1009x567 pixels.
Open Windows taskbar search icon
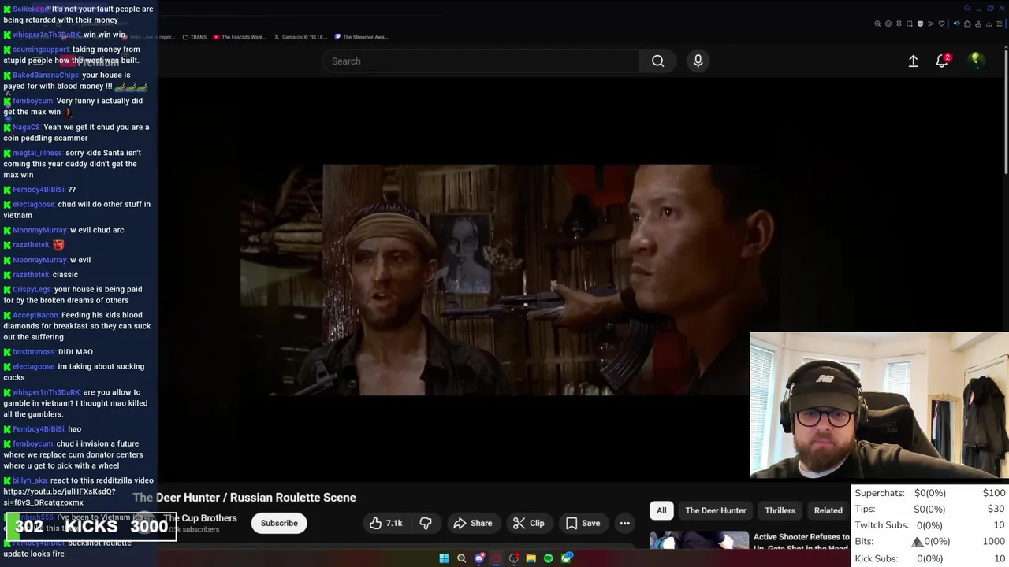click(461, 558)
